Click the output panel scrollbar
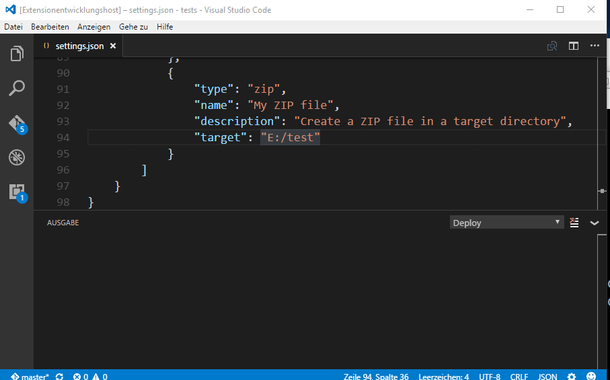This screenshot has height=380, width=610. click(x=602, y=301)
